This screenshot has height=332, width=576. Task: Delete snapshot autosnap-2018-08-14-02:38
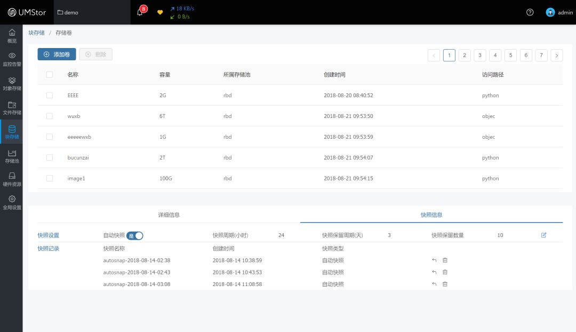(x=445, y=260)
